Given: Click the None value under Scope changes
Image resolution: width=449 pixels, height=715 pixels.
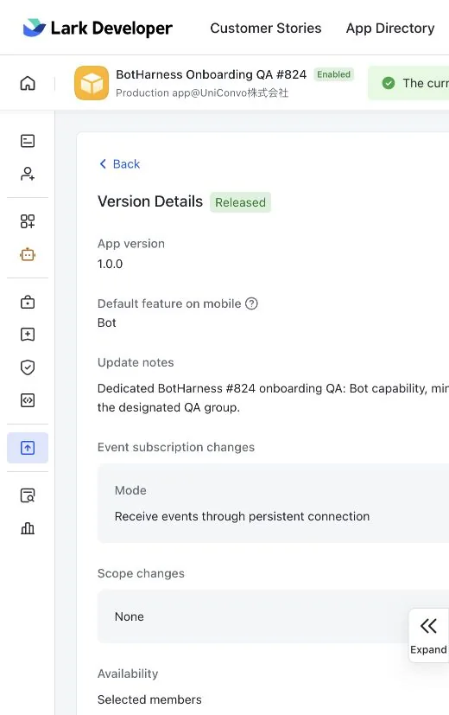Looking at the screenshot, I should tap(130, 617).
